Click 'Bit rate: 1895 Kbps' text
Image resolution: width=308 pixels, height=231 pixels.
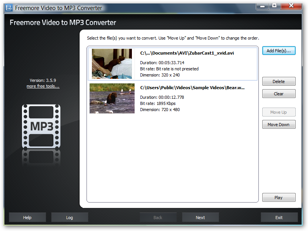[158, 103]
